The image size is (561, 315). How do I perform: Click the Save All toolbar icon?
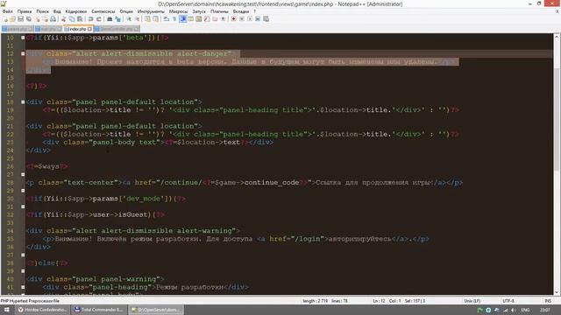[x=29, y=19]
